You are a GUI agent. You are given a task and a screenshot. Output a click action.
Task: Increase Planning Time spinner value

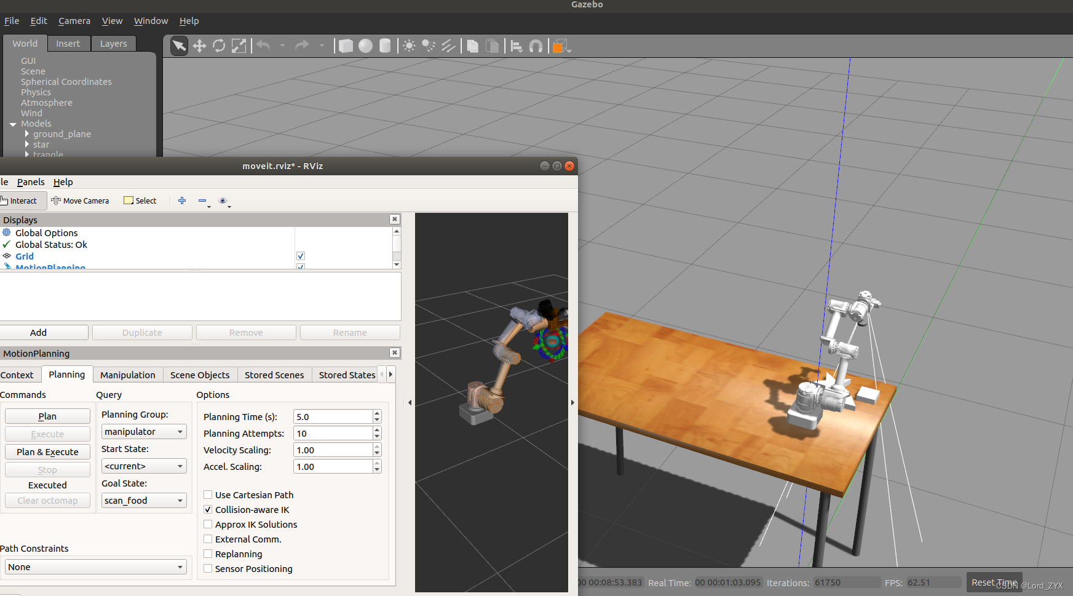(377, 413)
